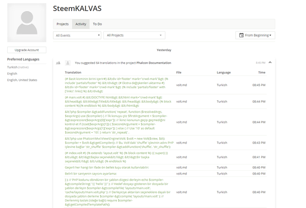Viewport: 306px width, 208px height.
Task: Click the translation activity type icon
Action: point(58,63)
